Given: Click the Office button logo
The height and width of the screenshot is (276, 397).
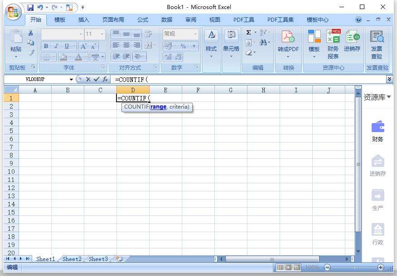Looking at the screenshot, I should tap(13, 12).
